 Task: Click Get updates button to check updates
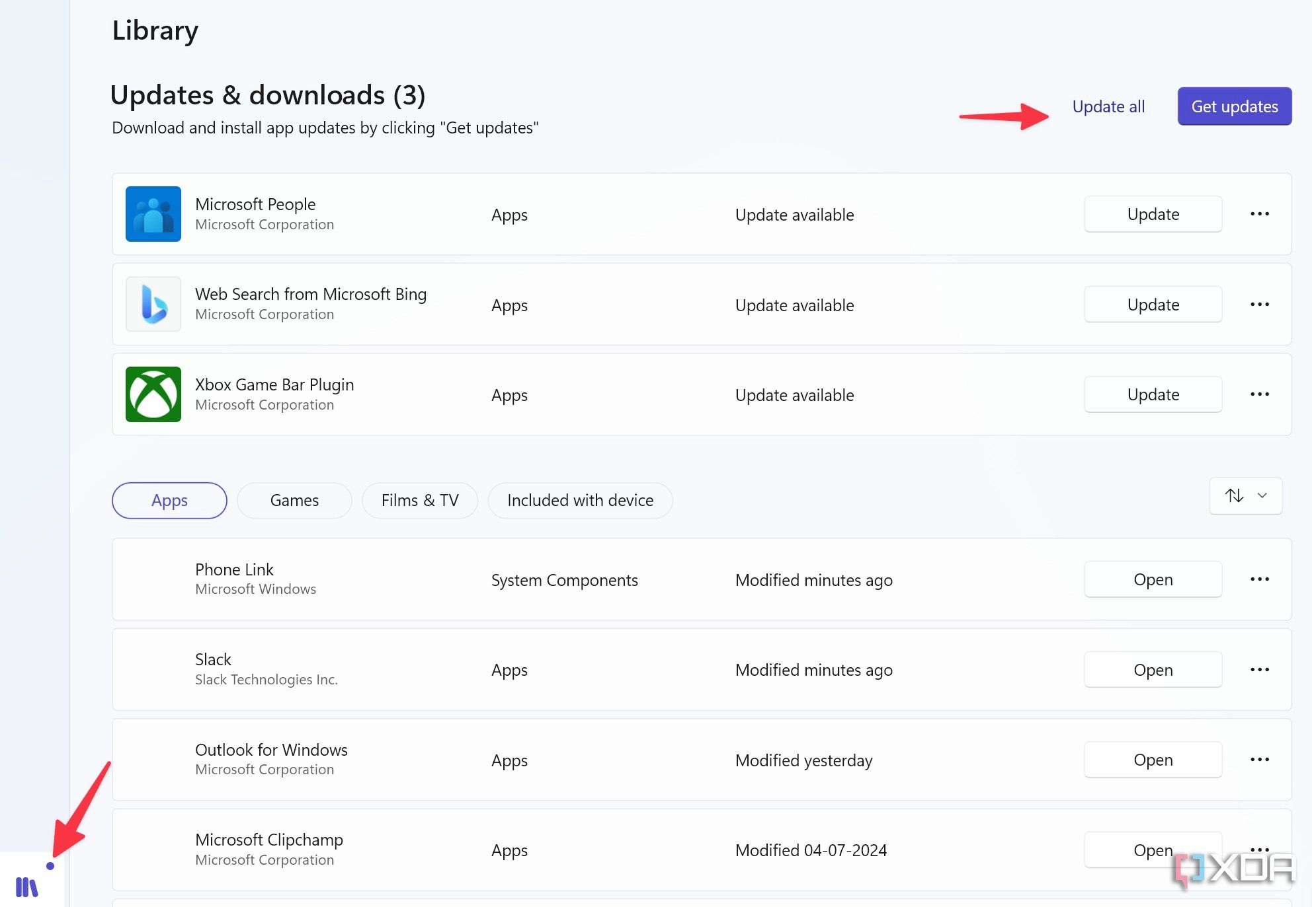tap(1234, 106)
